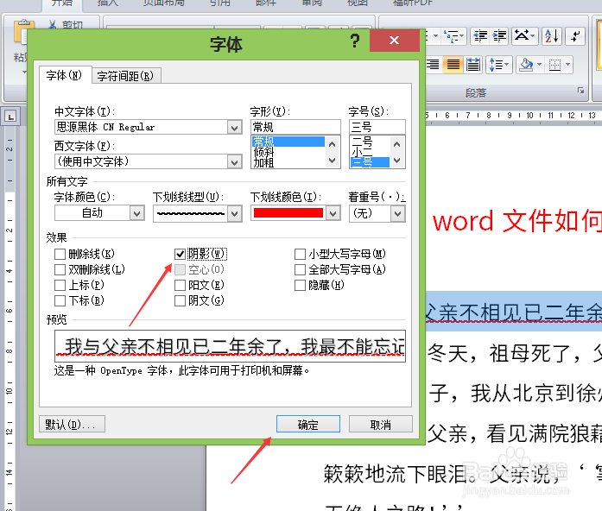Click the borders grid icon
Image resolution: width=602 pixels, height=511 pixels.
point(554,65)
